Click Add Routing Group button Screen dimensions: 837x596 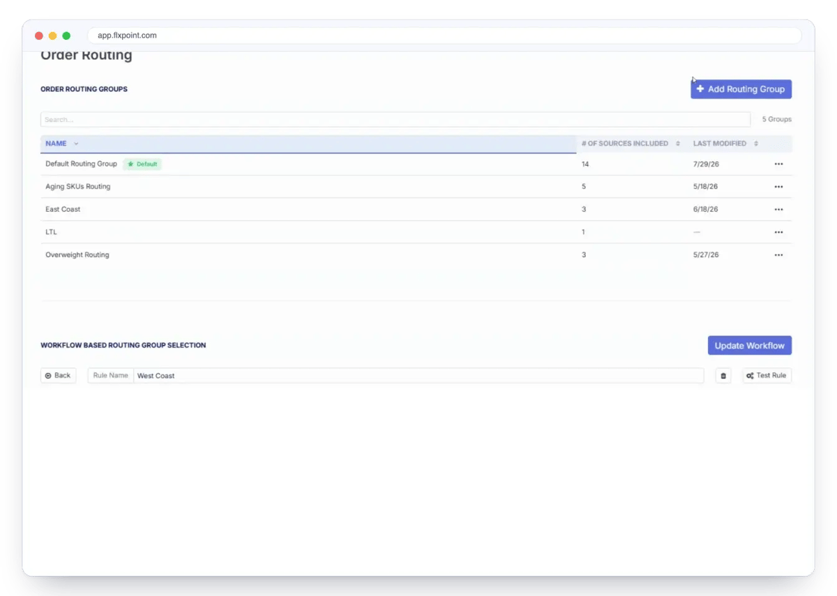point(741,89)
